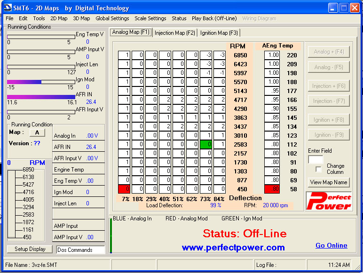Screen dimensions: 363x273
Task: Select the .90 cell for temp 155
Action: click(x=272, y=109)
